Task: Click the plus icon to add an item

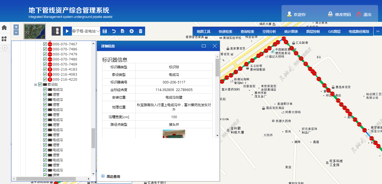Action: coord(131,31)
